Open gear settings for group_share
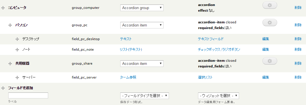 (270, 61)
